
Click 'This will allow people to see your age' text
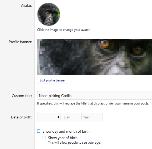pos(74,143)
